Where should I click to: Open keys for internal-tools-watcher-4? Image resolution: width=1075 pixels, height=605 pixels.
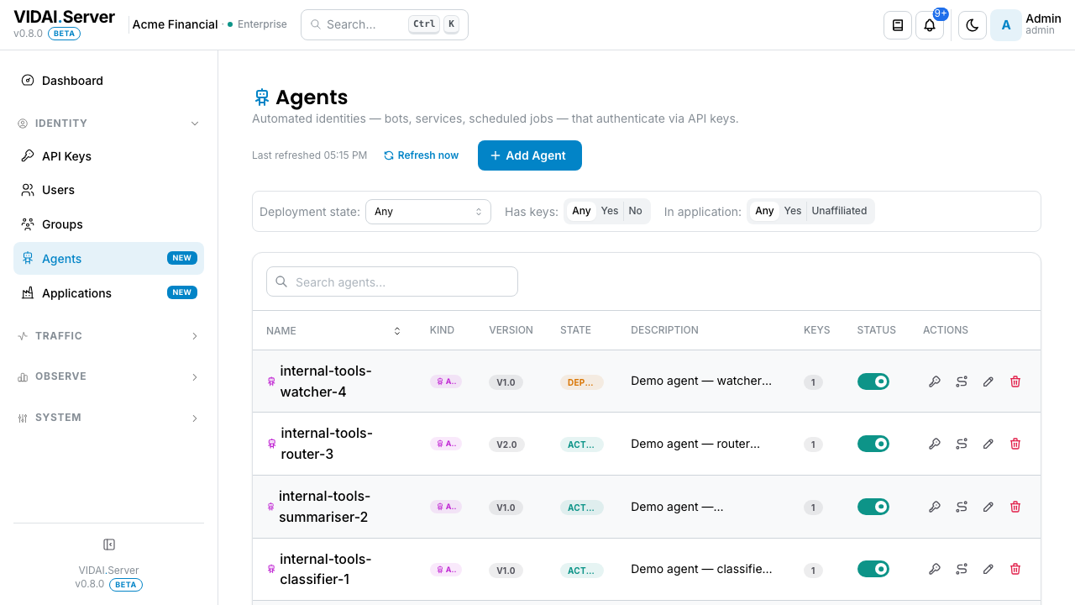click(935, 381)
